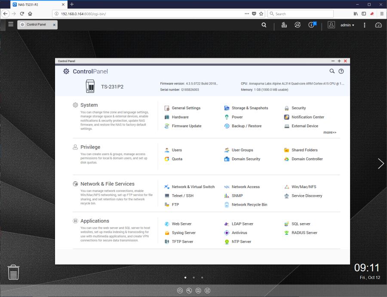Open the user profile avatar icon
The width and height of the screenshot is (387, 297).
click(331, 25)
